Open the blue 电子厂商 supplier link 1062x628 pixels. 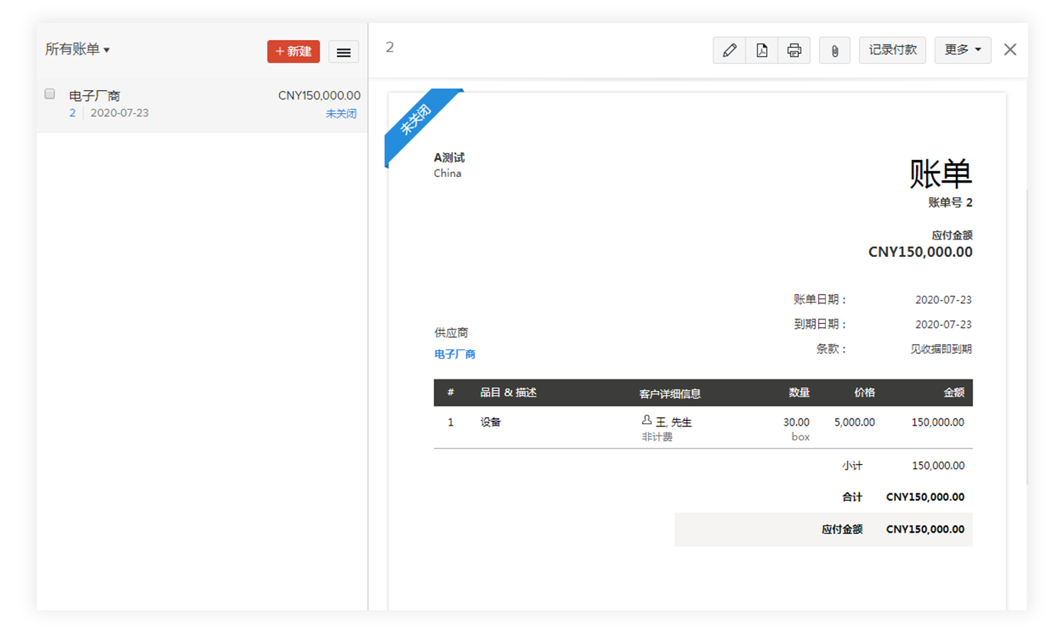[x=454, y=354]
